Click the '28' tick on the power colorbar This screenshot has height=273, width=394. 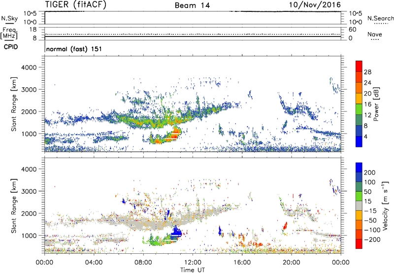tap(367, 72)
